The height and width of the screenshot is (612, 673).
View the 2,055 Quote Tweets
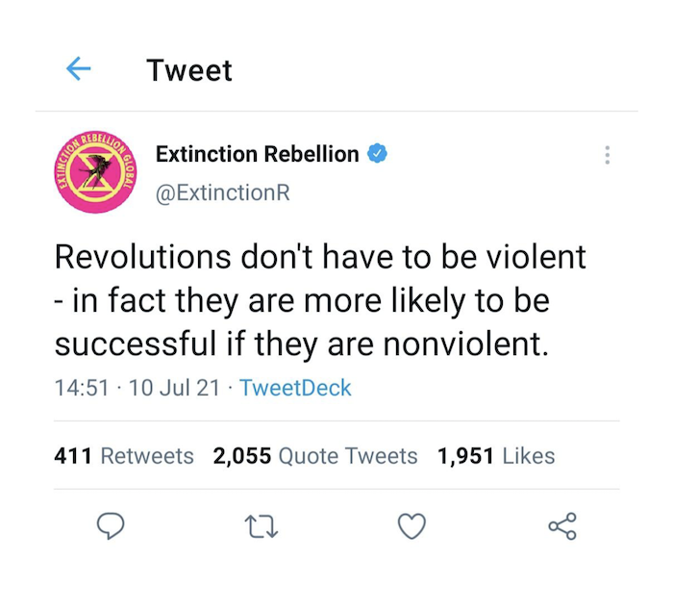(315, 456)
